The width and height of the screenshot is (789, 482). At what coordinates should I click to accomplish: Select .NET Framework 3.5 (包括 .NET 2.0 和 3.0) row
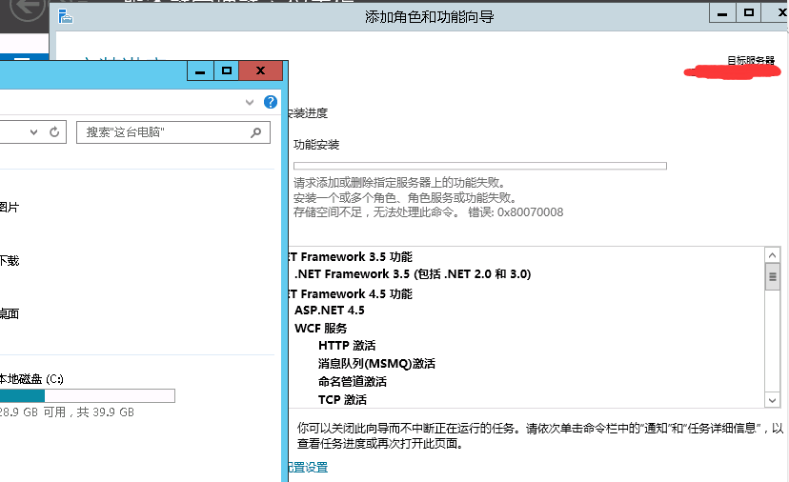413,274
